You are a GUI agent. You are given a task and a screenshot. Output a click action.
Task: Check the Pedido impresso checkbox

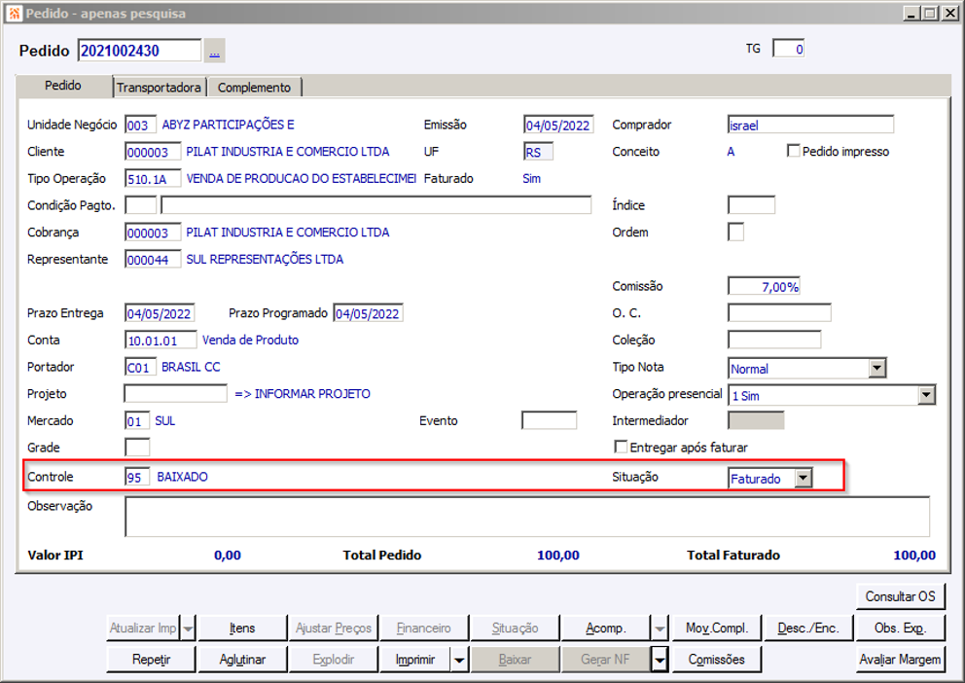point(793,151)
